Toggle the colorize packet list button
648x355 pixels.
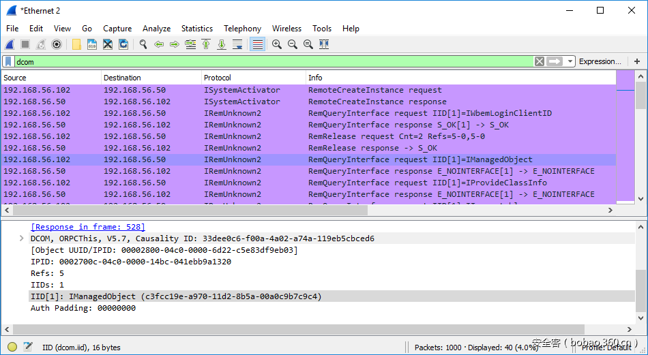tap(257, 44)
